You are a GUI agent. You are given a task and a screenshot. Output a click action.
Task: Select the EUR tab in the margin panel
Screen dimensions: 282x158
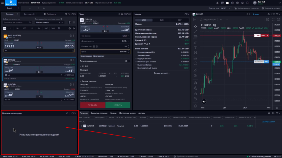(x=162, y=20)
